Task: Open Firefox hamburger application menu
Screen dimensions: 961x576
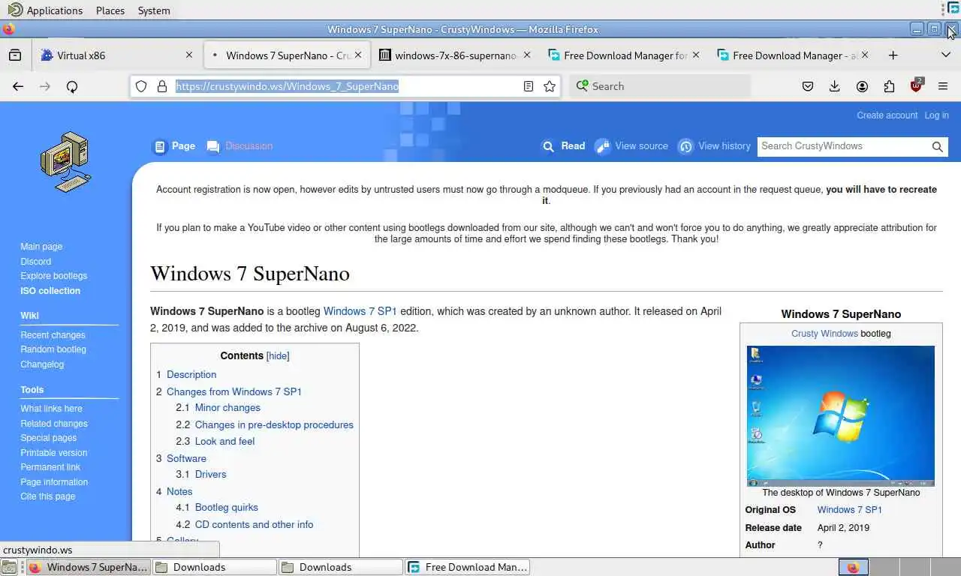Action: coord(943,86)
